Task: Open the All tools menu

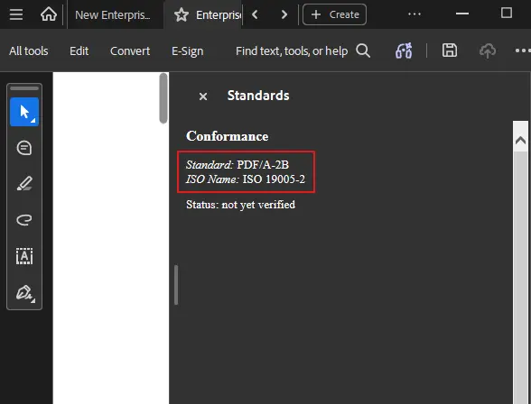Action: point(29,51)
